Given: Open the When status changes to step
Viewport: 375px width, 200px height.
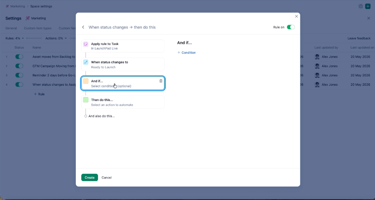Looking at the screenshot, I should click(123, 65).
